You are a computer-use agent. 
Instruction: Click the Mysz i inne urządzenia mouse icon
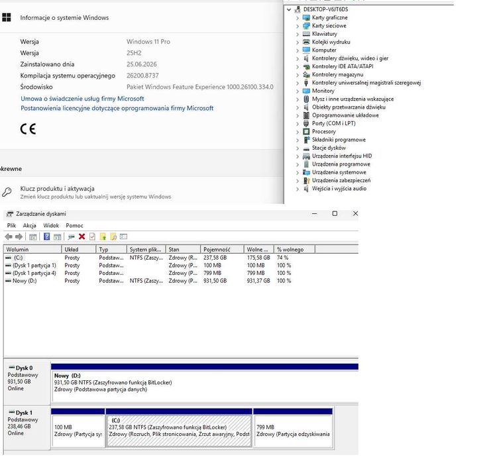click(x=306, y=99)
